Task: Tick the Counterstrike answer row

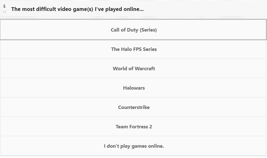Action: pos(133,107)
